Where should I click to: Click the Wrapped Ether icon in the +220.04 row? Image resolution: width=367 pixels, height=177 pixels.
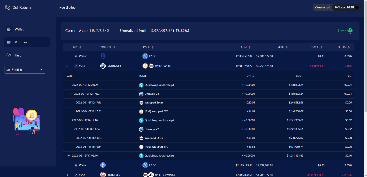141,103
